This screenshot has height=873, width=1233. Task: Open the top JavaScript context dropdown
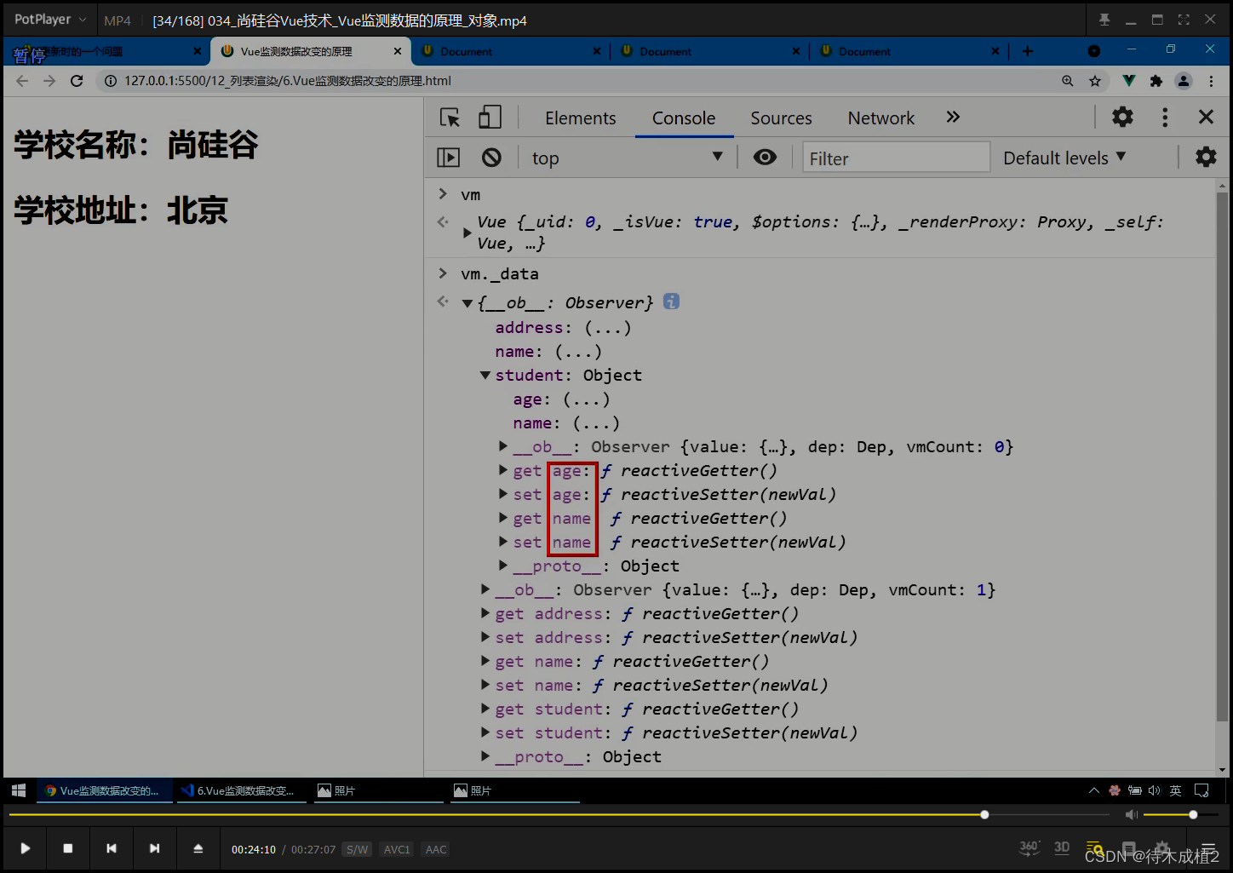(627, 158)
